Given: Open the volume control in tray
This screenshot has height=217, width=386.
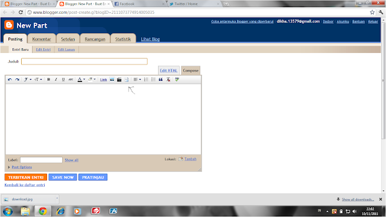Looking at the screenshot, I should (x=355, y=212).
